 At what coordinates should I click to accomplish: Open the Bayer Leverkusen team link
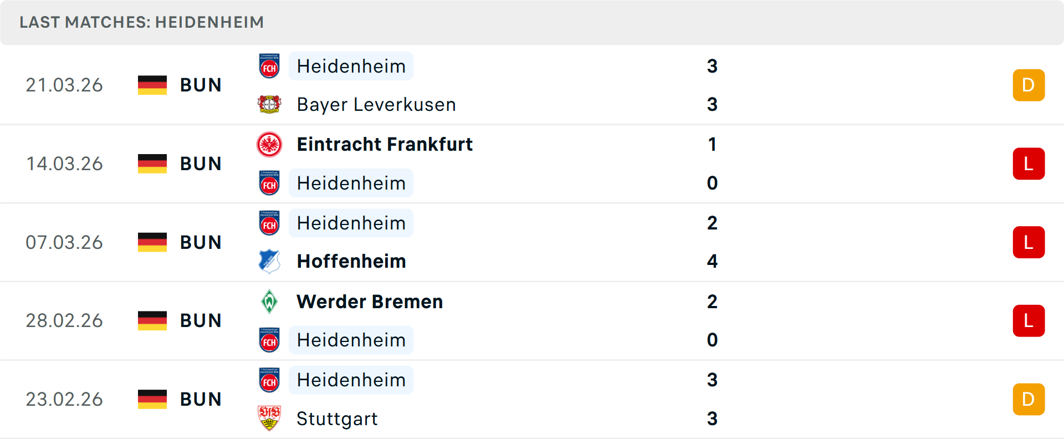pos(376,105)
